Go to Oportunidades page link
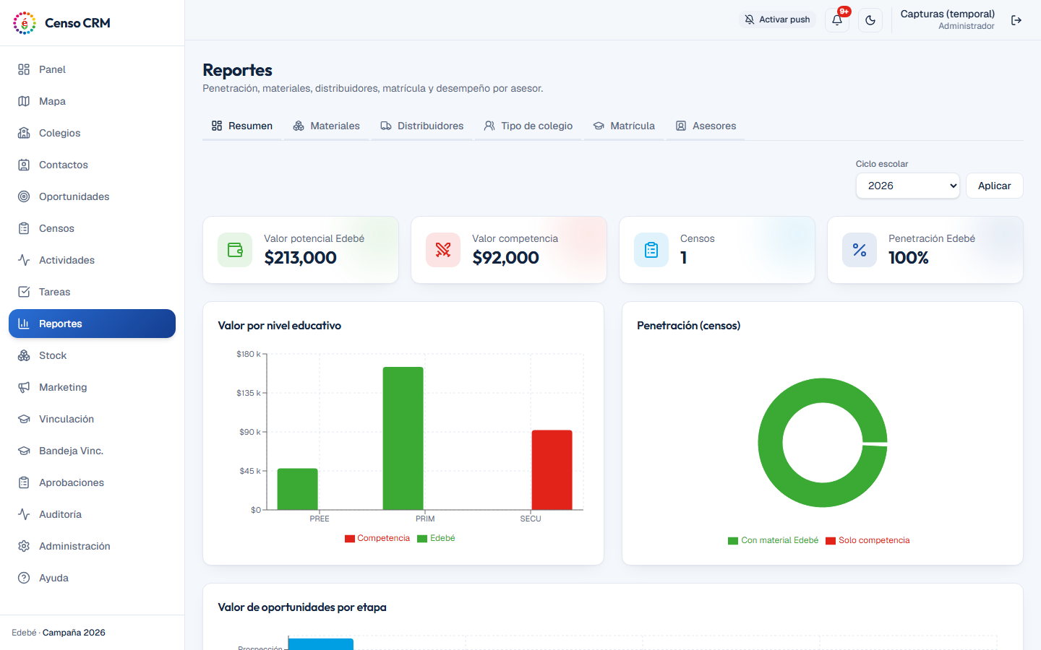Viewport: 1041px width, 650px height. [x=92, y=196]
